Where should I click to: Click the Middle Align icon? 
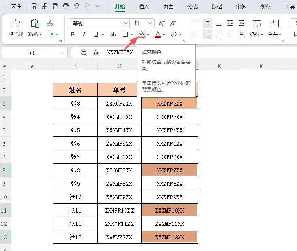point(208,23)
